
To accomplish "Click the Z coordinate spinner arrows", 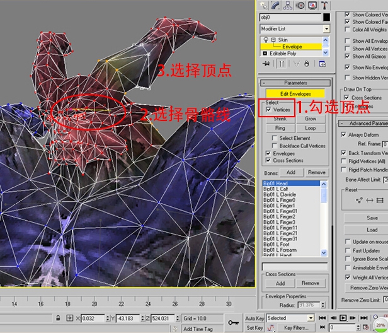I will (178, 318).
